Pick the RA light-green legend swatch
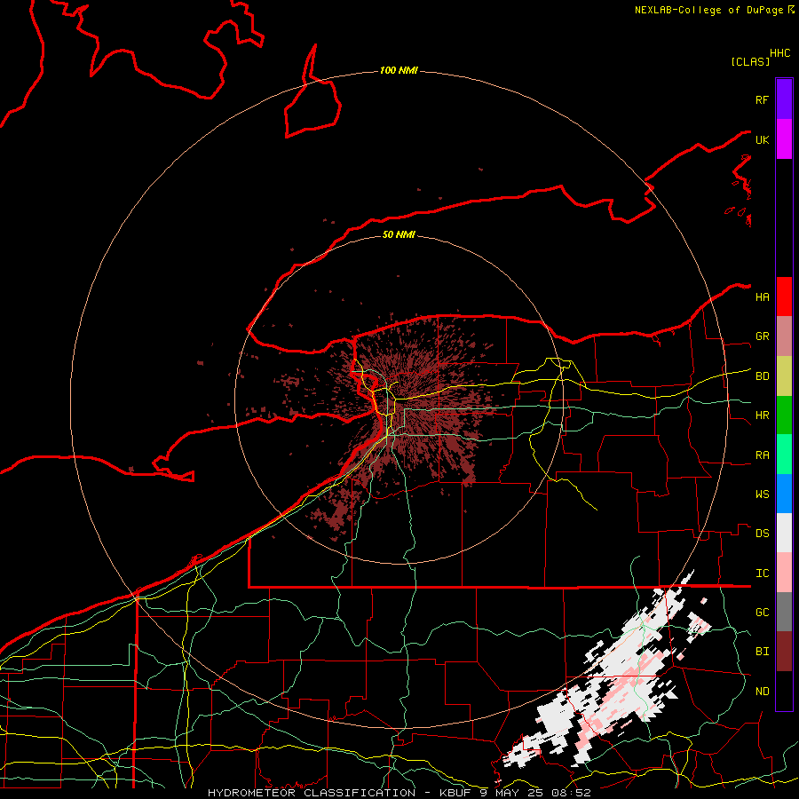This screenshot has height=799, width=799. point(784,454)
